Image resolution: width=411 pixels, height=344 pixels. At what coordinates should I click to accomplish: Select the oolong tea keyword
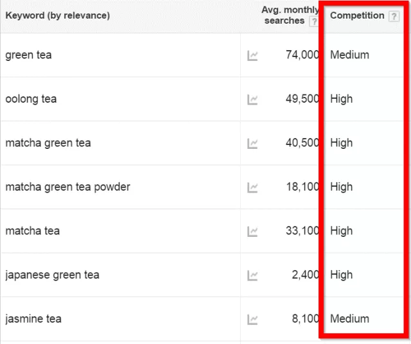point(31,99)
